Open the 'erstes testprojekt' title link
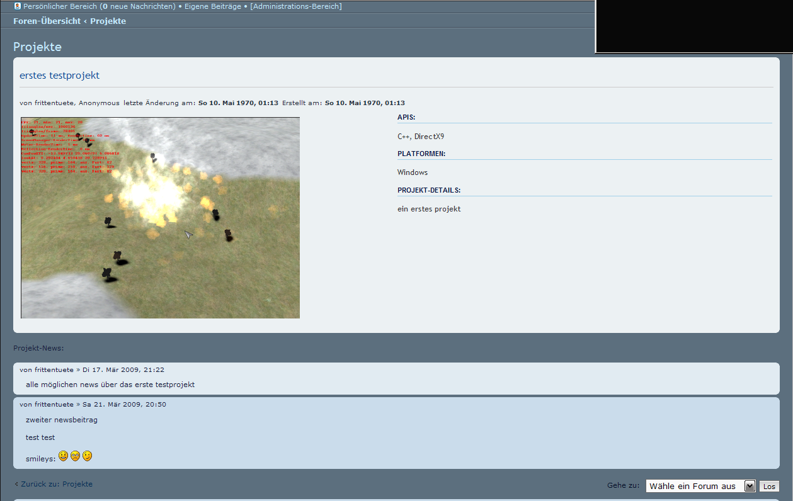This screenshot has width=793, height=501. tap(59, 76)
